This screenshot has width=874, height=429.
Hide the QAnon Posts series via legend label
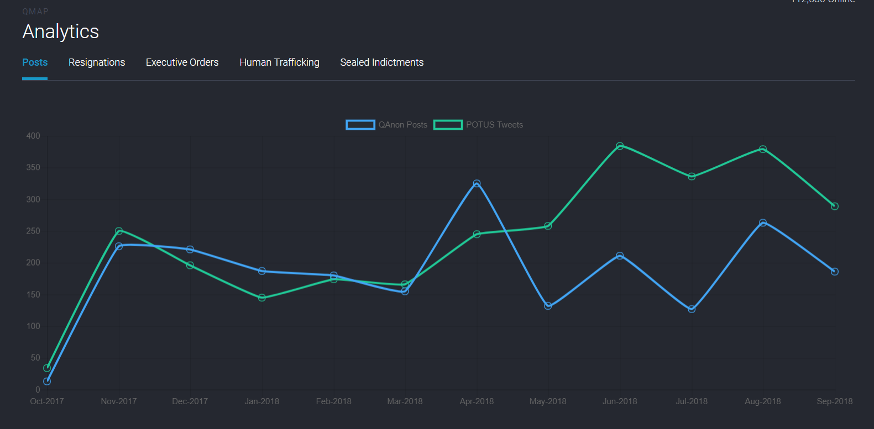[x=402, y=125]
